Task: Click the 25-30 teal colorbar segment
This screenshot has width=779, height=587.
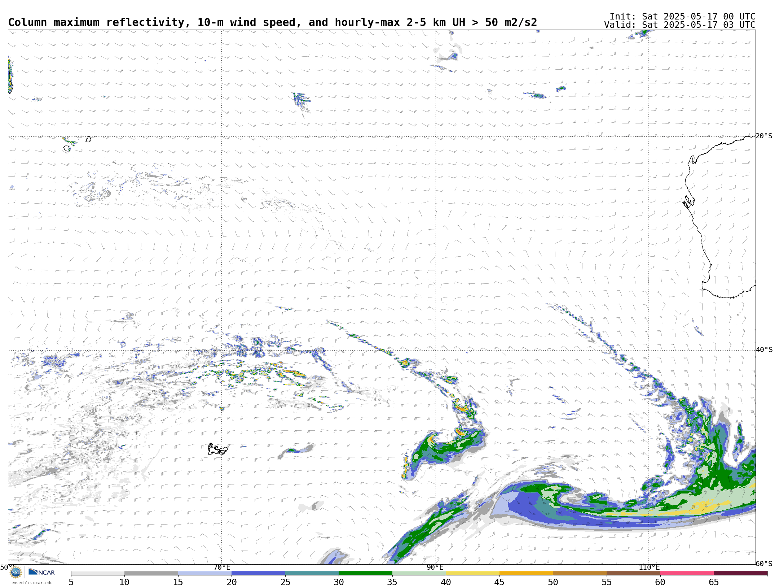Action: (312, 573)
